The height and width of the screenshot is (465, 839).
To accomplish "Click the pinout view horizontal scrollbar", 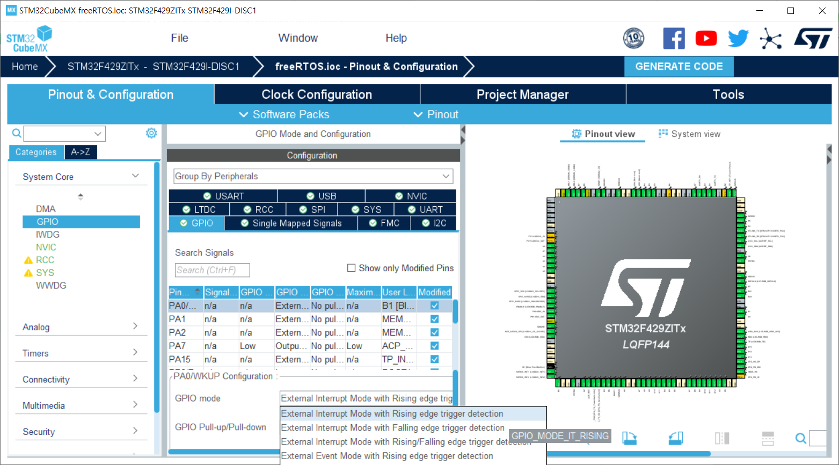I will [x=628, y=454].
